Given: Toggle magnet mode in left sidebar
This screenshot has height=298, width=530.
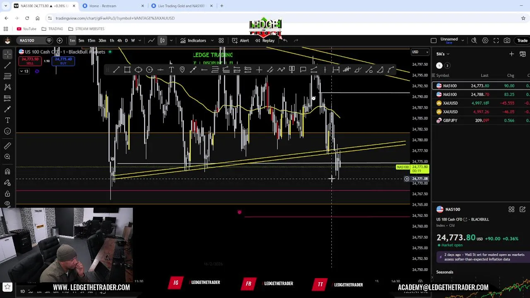Looking at the screenshot, I should 7,171.
